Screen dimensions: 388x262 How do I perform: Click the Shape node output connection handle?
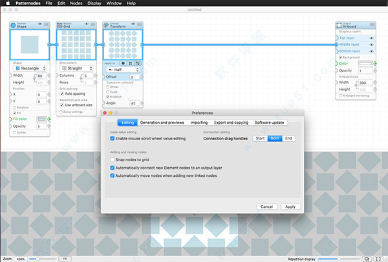click(x=50, y=45)
